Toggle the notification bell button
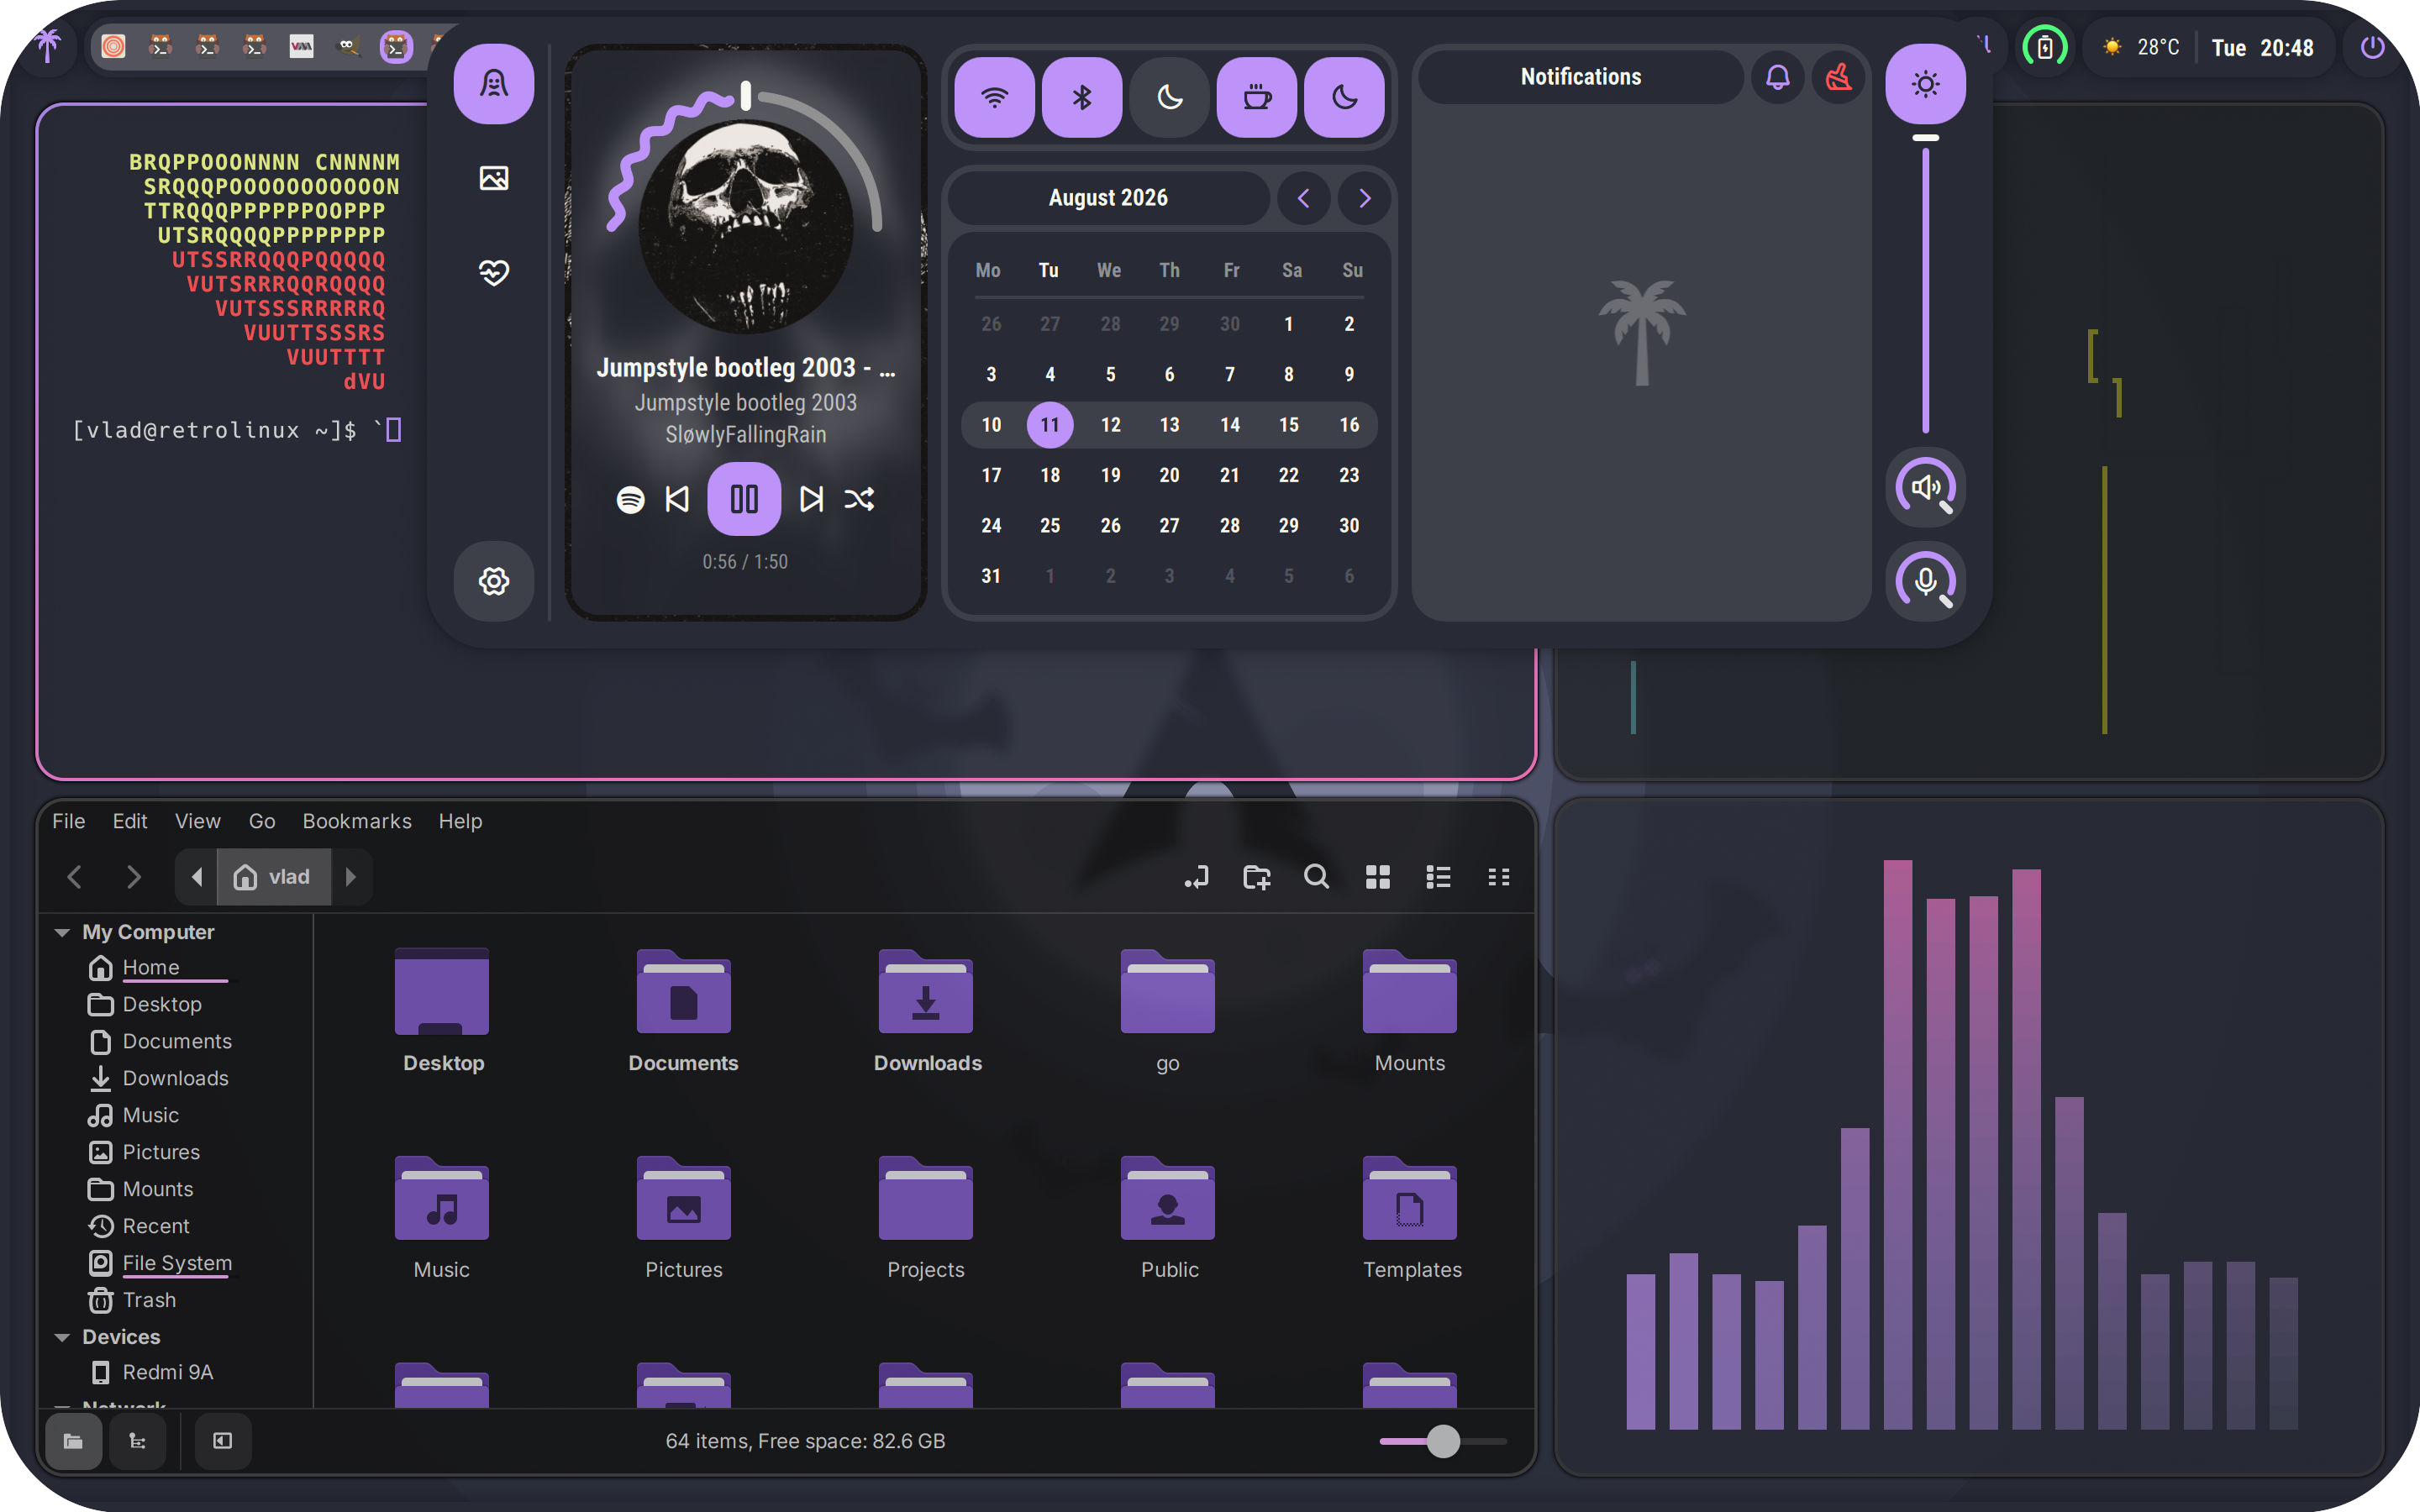This screenshot has width=2420, height=1512. pos(1778,77)
